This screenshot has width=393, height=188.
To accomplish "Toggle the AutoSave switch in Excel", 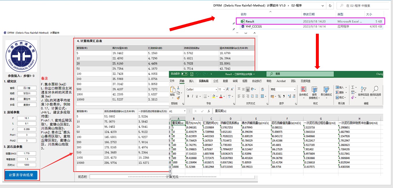I will pos(184,74).
